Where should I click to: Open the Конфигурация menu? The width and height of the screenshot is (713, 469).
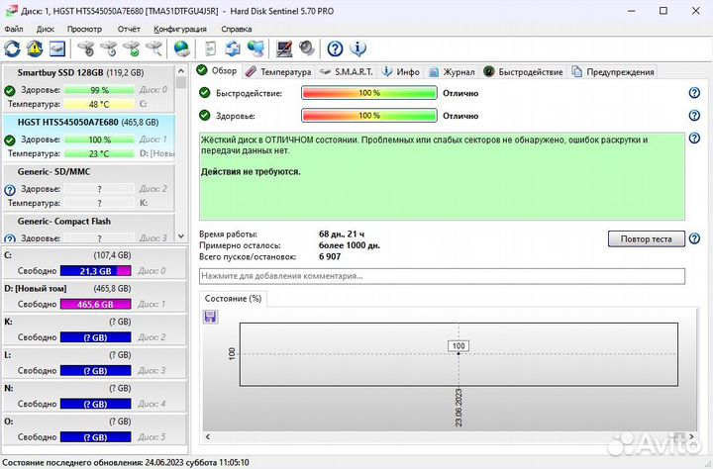[180, 29]
